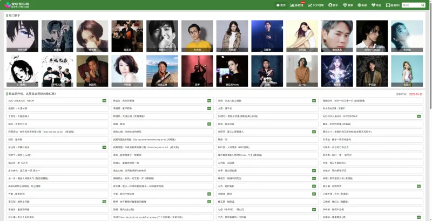432x221 pixels.
Task: Open the glowing purple-haired virtual singer thumbnail
Action: 337,71
